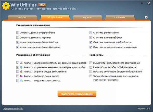The width and height of the screenshot is (153, 112).
Task: Click the Выполнить обслуживание button
Action: [77, 94]
